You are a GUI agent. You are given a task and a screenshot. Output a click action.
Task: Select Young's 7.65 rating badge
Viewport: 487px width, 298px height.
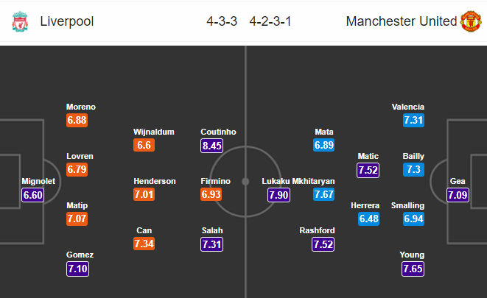tap(413, 269)
